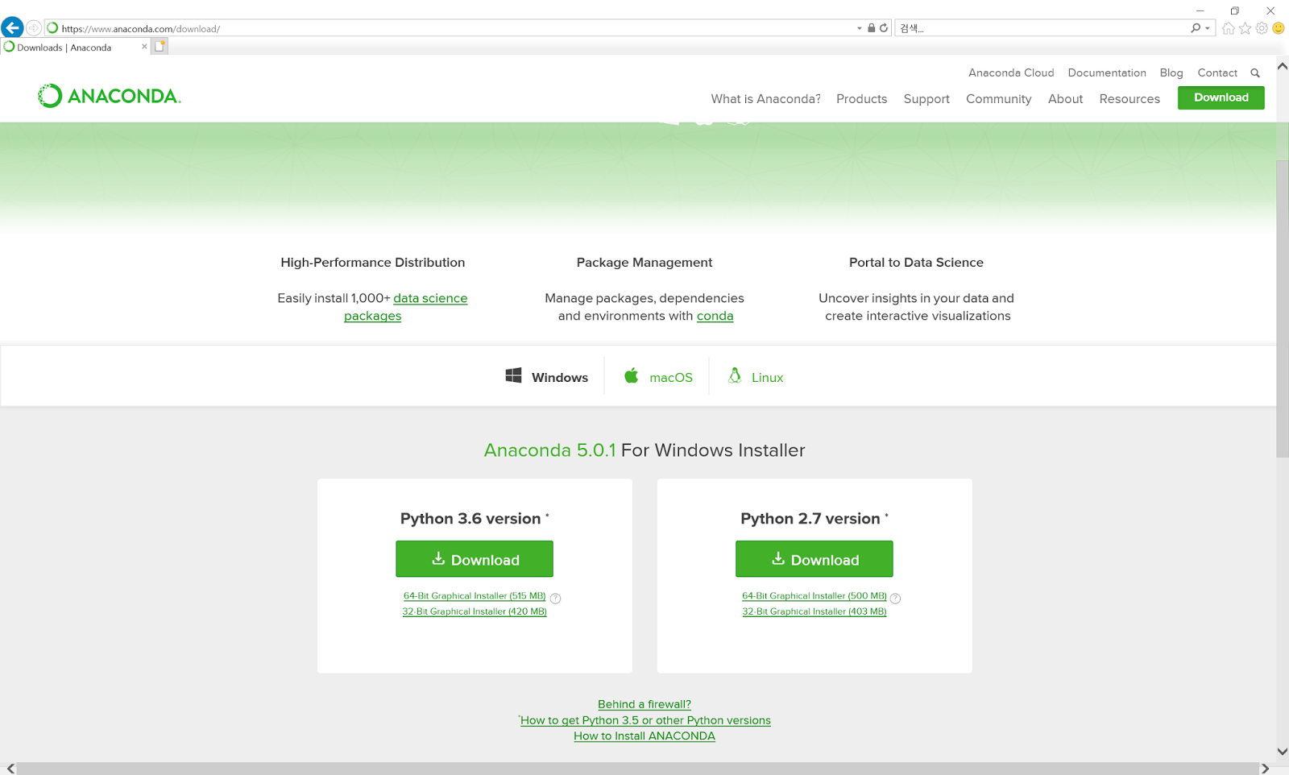Click 32-Bit Graphical Installer (420 MB) link

[475, 611]
